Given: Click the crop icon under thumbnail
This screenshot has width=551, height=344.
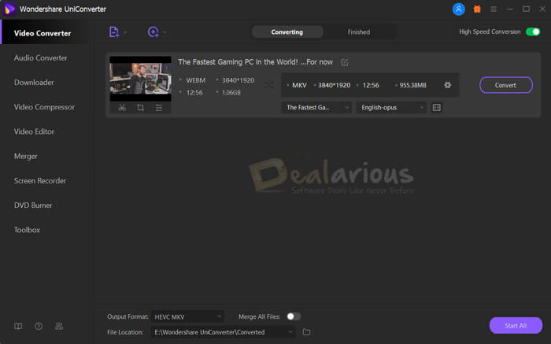Looking at the screenshot, I should (x=140, y=108).
